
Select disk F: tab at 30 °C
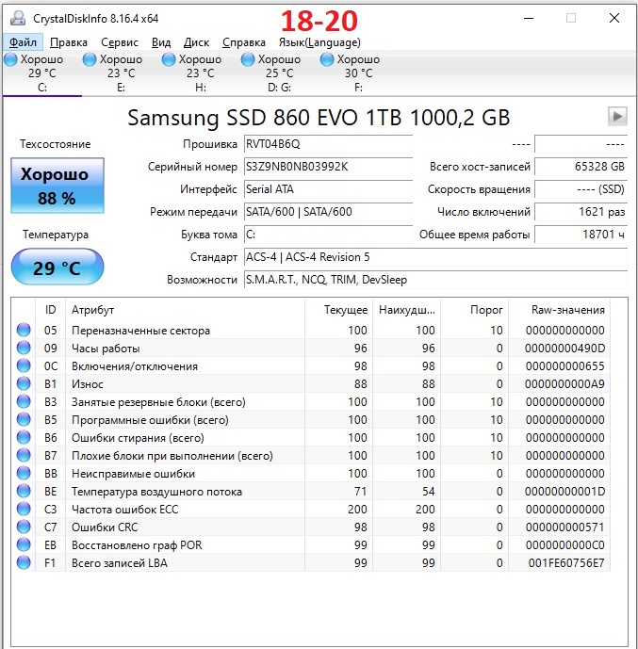pos(358,73)
